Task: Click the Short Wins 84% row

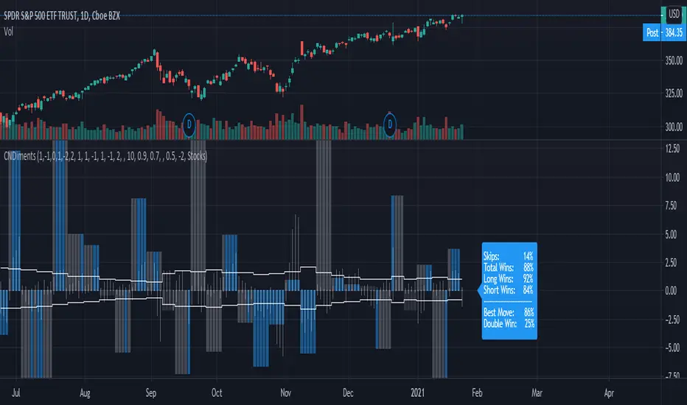Action: (508, 290)
